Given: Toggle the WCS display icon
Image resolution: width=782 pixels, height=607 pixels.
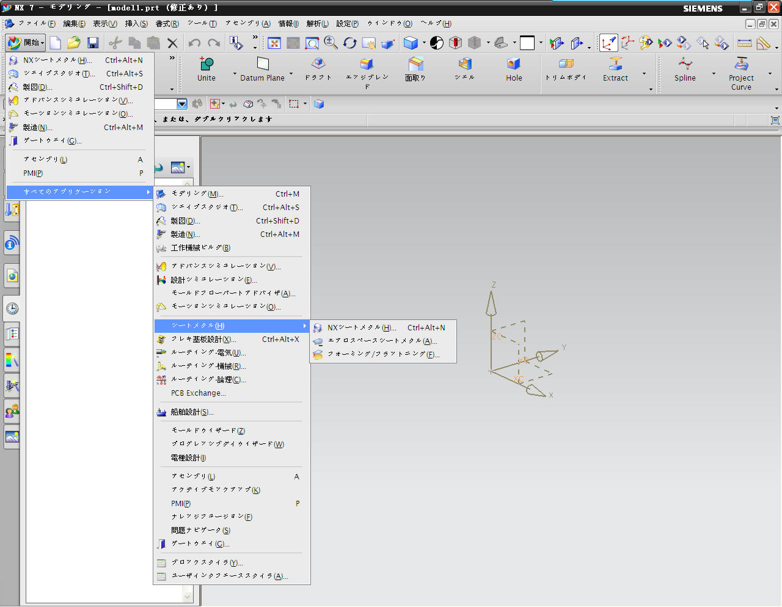Looking at the screenshot, I should pos(608,43).
